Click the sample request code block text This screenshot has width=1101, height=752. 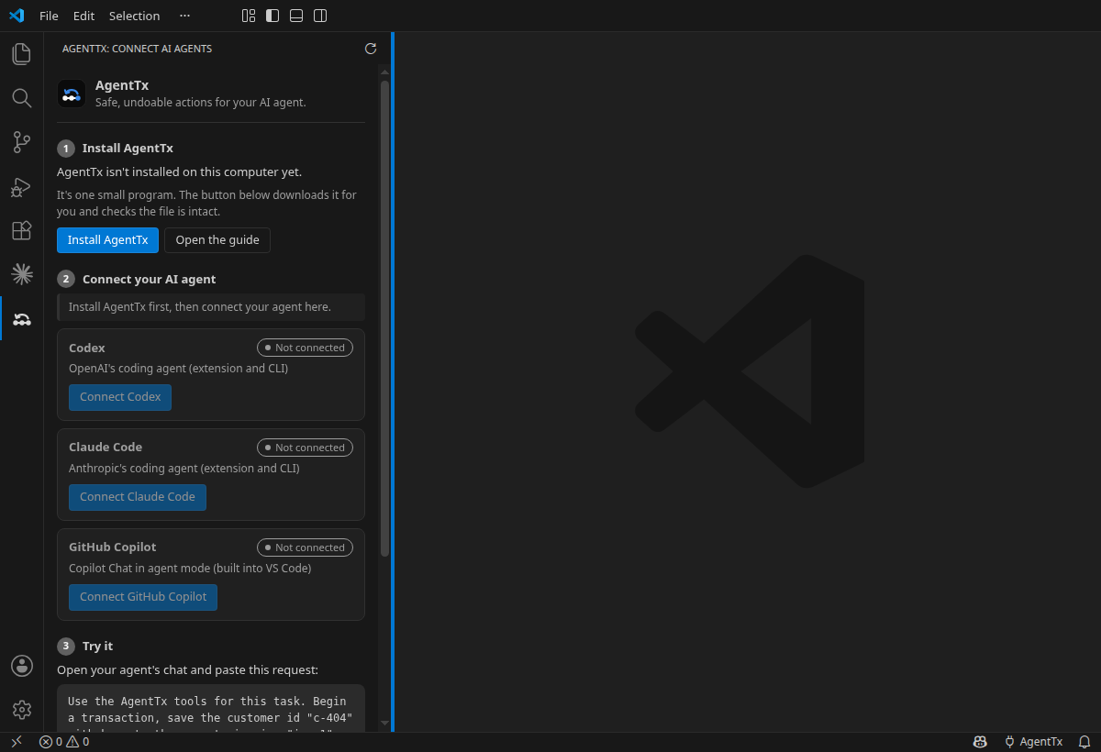pos(211,709)
